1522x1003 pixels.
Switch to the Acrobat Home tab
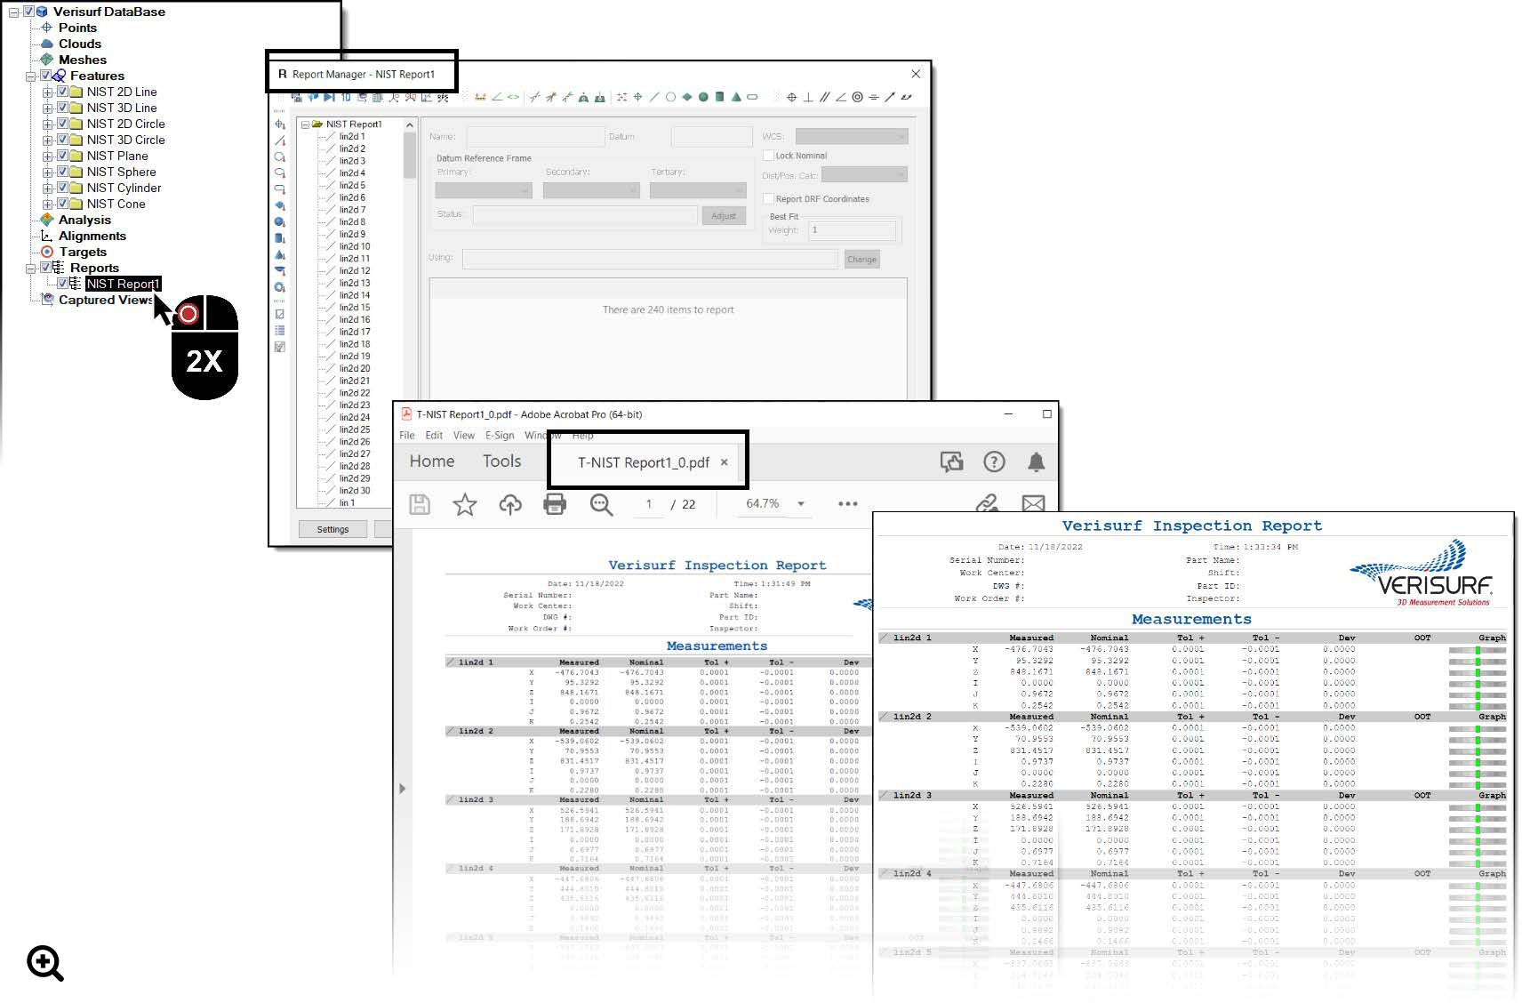[432, 461]
